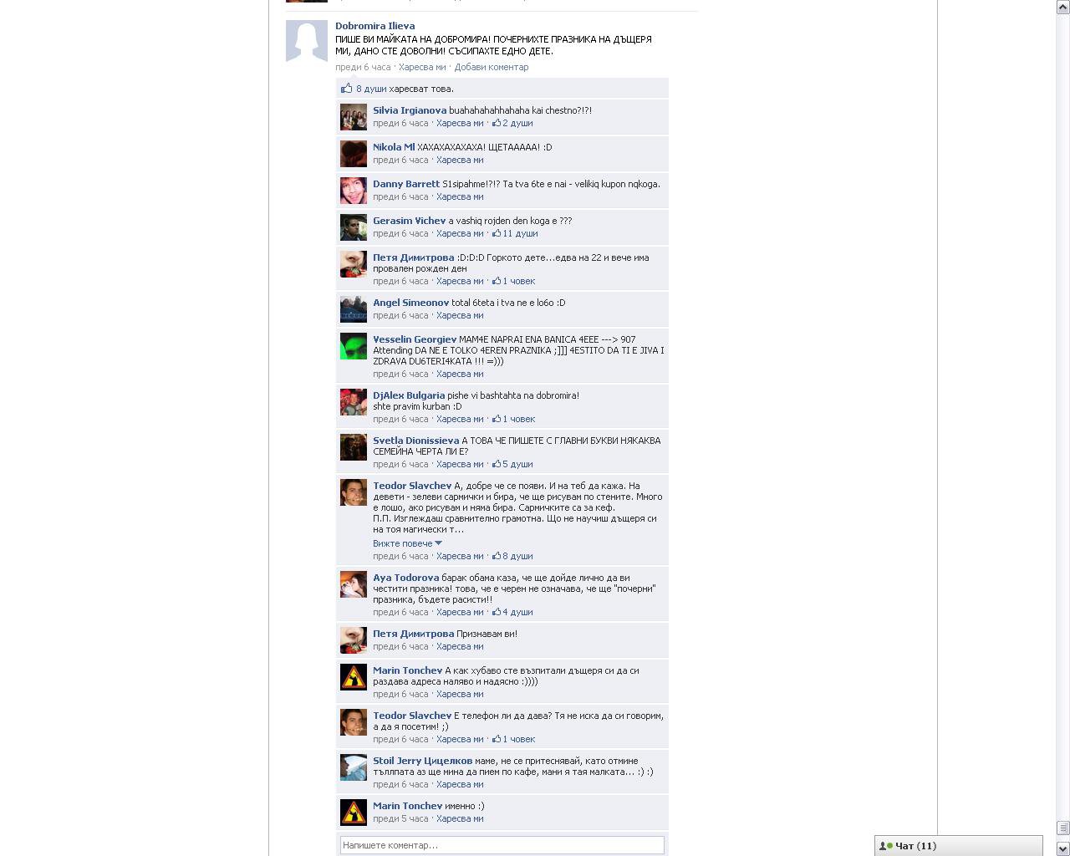This screenshot has height=856, width=1070.
Task: Click the thumbs-up icon beside '8 души'
Action: [x=346, y=88]
